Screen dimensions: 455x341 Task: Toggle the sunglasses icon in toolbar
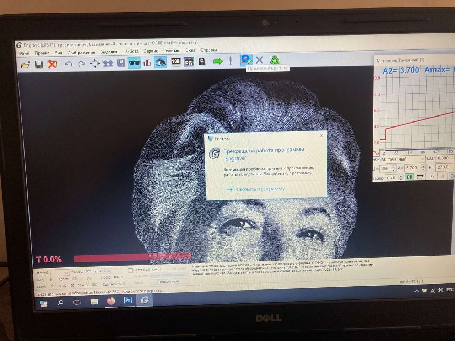(134, 63)
